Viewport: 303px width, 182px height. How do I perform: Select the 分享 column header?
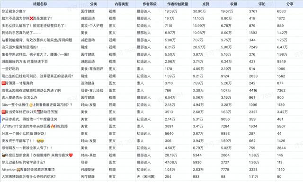click(x=290, y=4)
